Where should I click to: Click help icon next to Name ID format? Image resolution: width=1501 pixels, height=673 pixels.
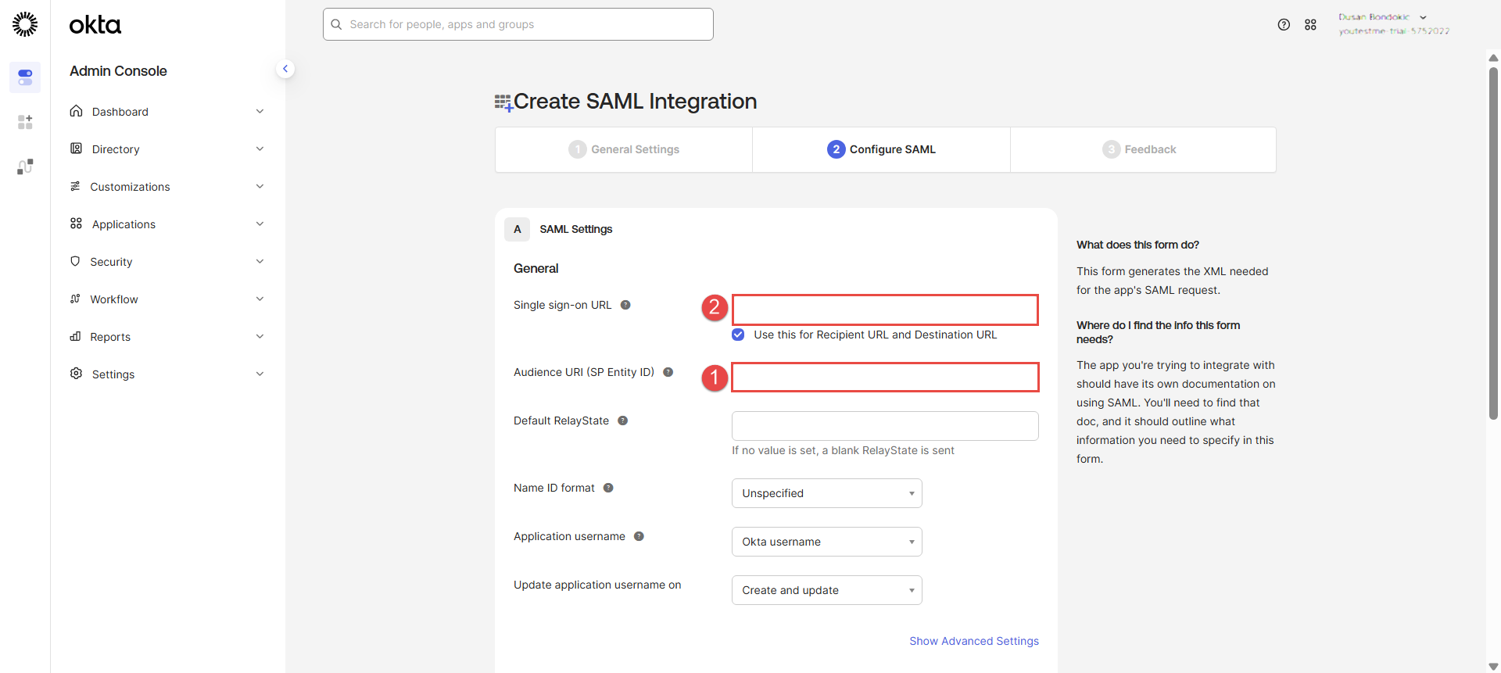(x=608, y=488)
